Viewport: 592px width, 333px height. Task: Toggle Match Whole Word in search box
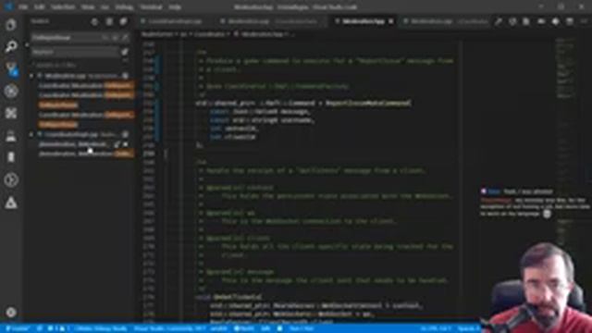tap(115, 37)
